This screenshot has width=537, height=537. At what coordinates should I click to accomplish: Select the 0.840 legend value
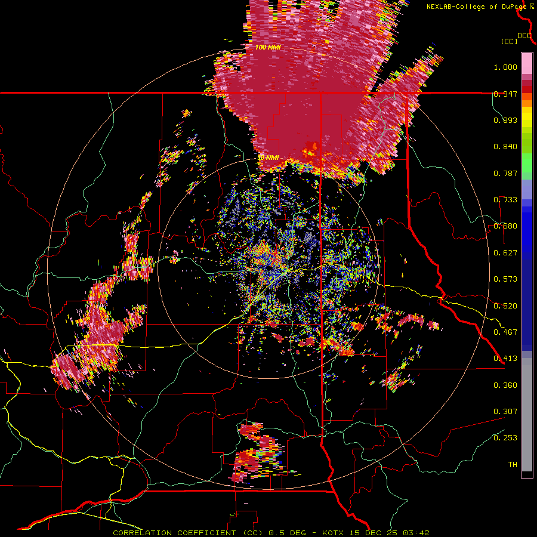pos(505,147)
